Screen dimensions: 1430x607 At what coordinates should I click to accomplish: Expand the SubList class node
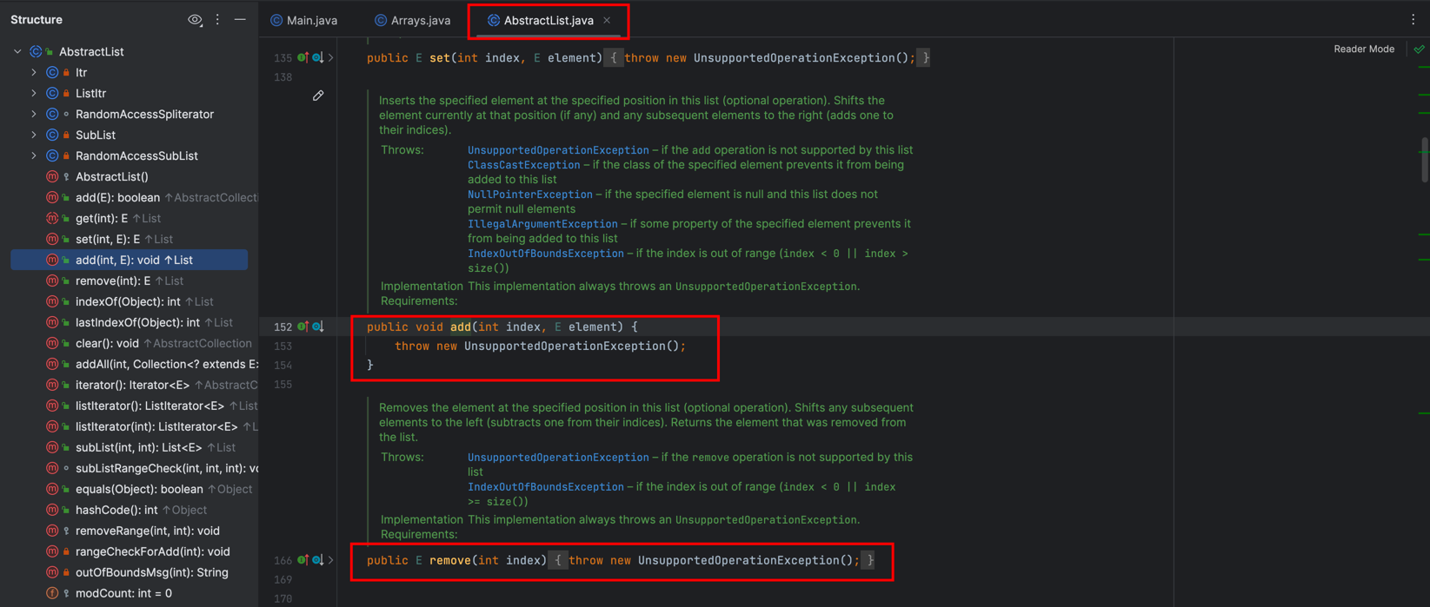[x=34, y=135]
